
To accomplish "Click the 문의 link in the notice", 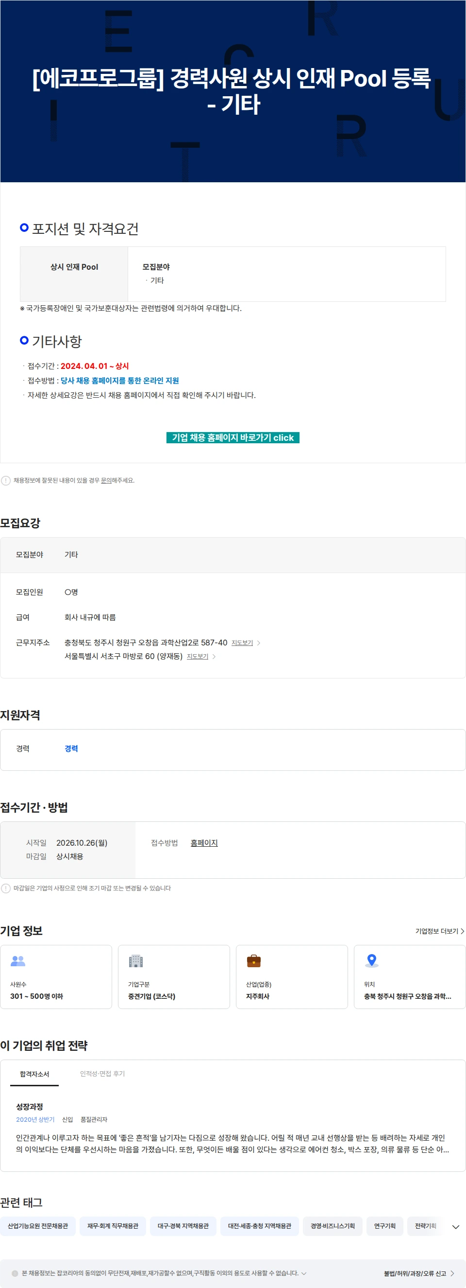I will point(106,481).
